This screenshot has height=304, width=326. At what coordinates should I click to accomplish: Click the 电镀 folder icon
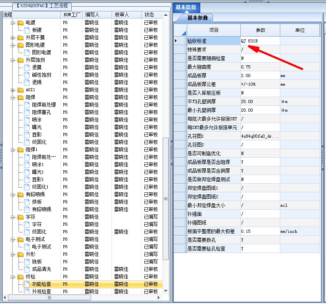pos(20,22)
